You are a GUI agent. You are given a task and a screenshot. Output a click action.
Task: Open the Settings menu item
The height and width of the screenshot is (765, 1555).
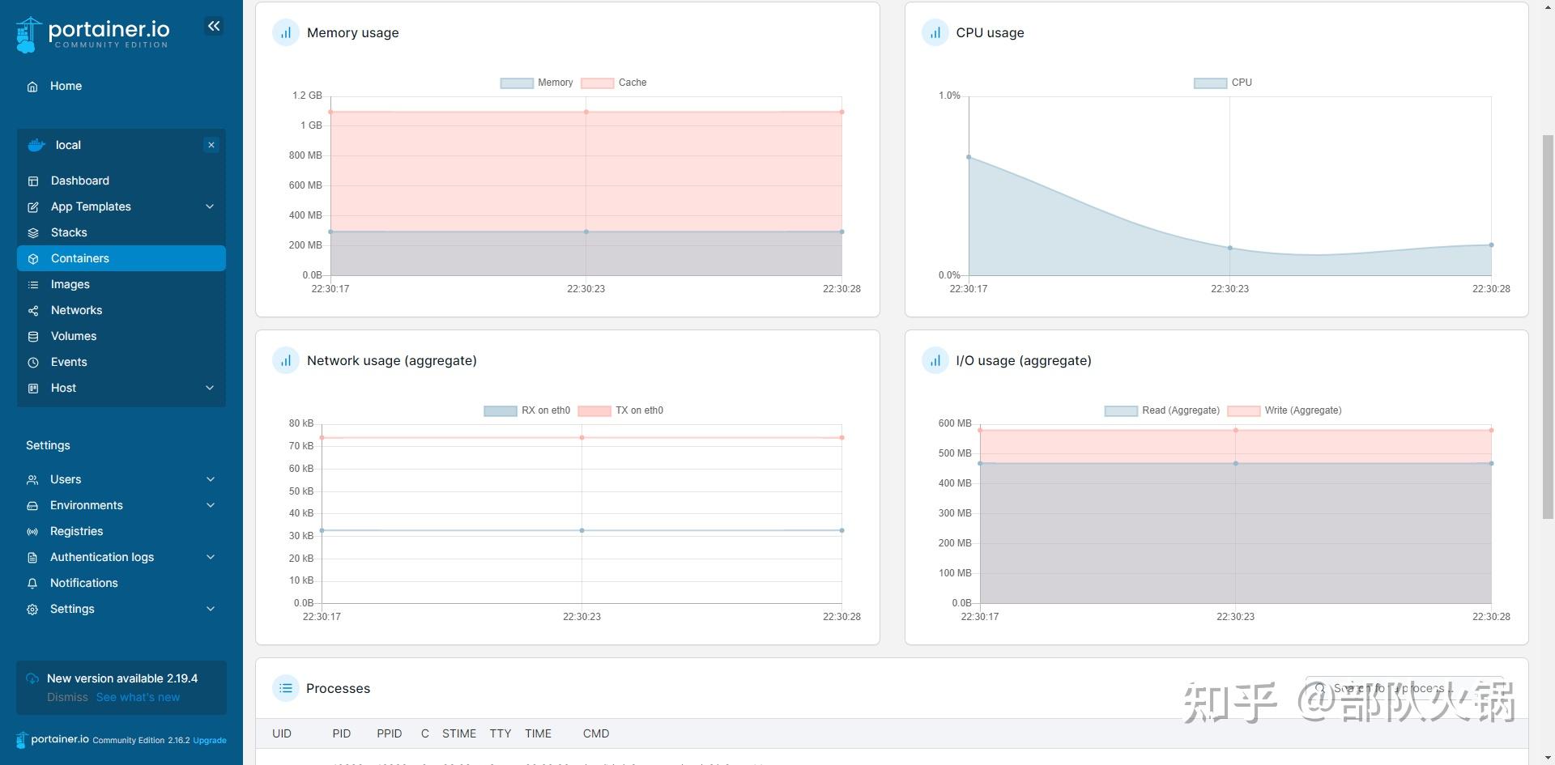72,608
